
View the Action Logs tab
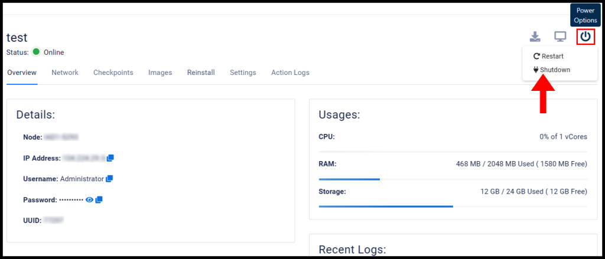[x=290, y=73]
